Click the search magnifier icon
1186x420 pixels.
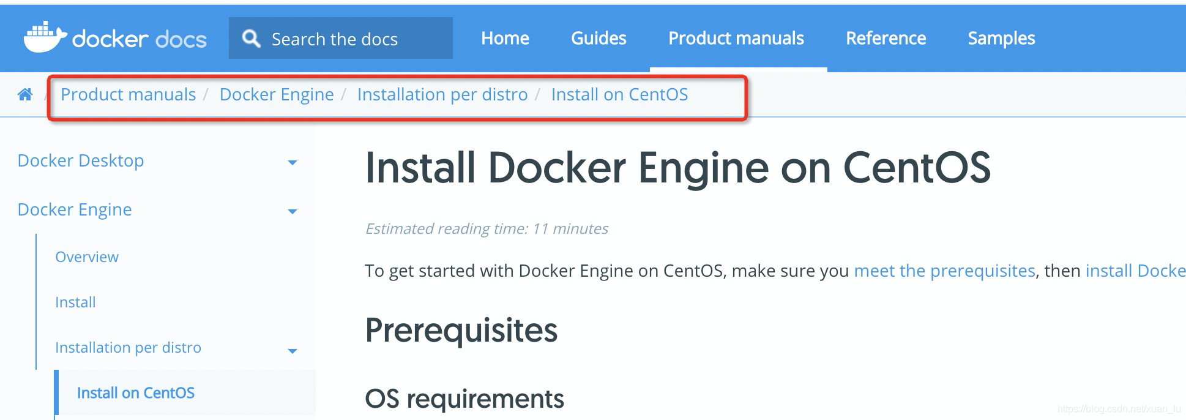tap(251, 39)
